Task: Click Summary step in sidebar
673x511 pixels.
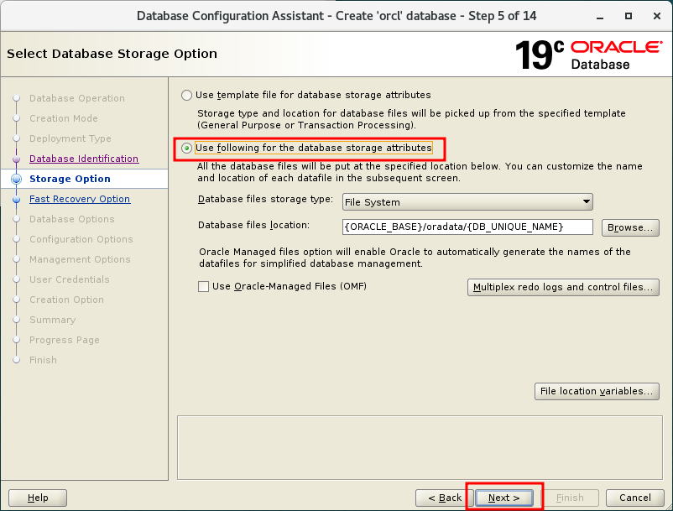Action: pyautogui.click(x=52, y=320)
